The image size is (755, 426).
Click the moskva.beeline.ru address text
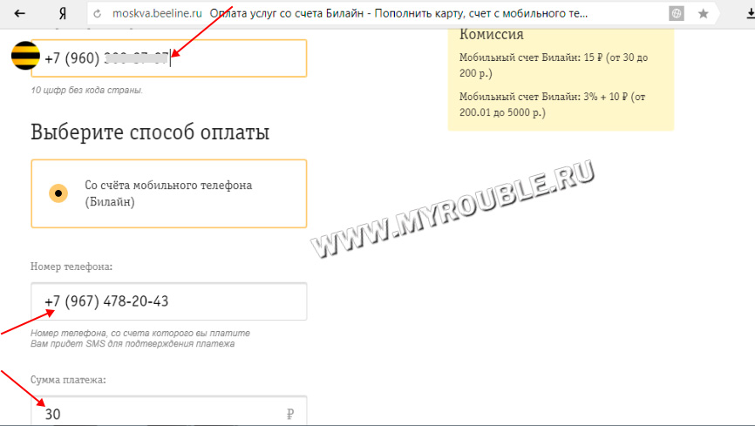(157, 13)
